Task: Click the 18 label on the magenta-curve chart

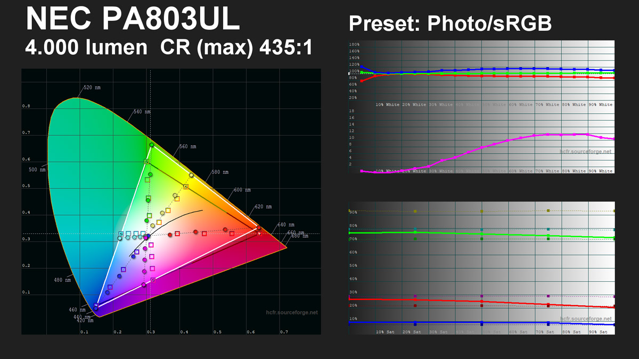Action: click(x=351, y=111)
